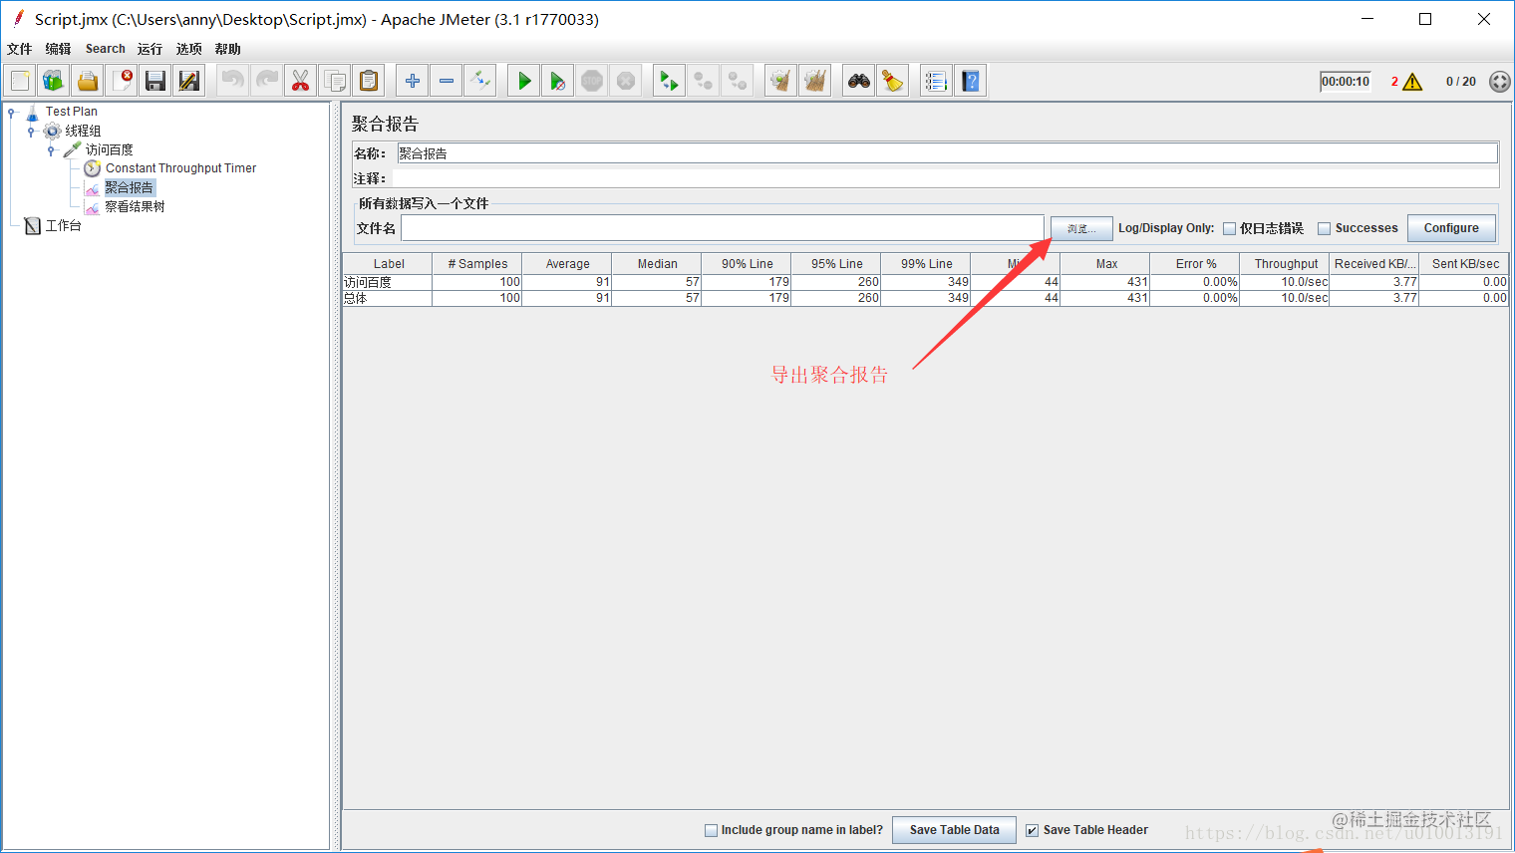Viewport: 1515px width, 853px height.
Task: Click the Shutdown icon
Action: point(626,81)
